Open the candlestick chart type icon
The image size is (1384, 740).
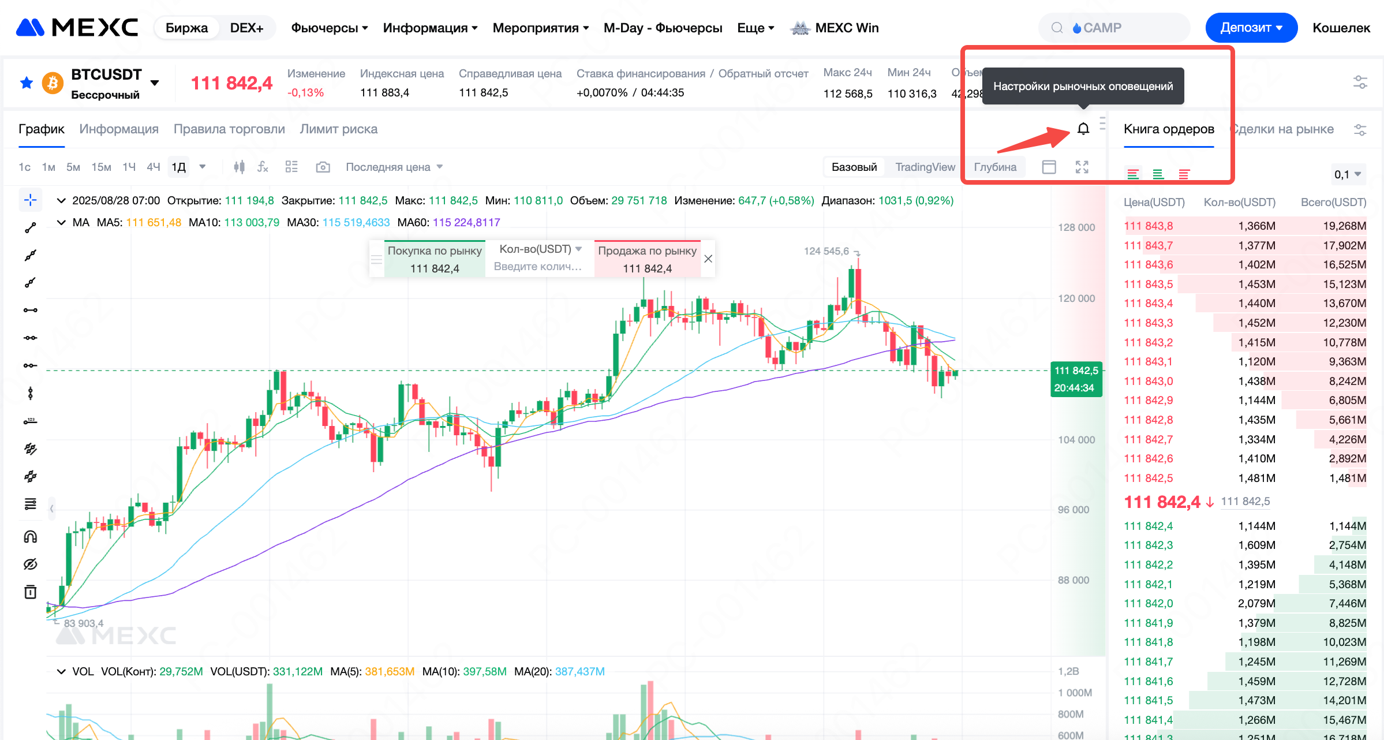239,167
